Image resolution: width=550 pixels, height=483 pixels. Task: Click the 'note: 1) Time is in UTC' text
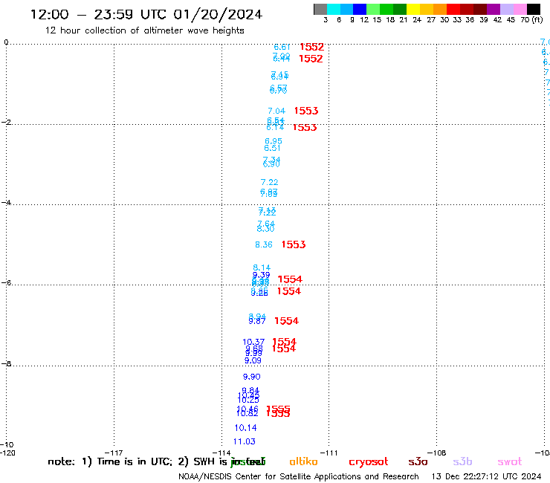110,461
